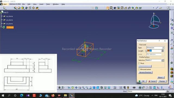This screenshot has height=98, width=174.
Task: Click the Line creation icon
Action: (157, 8)
